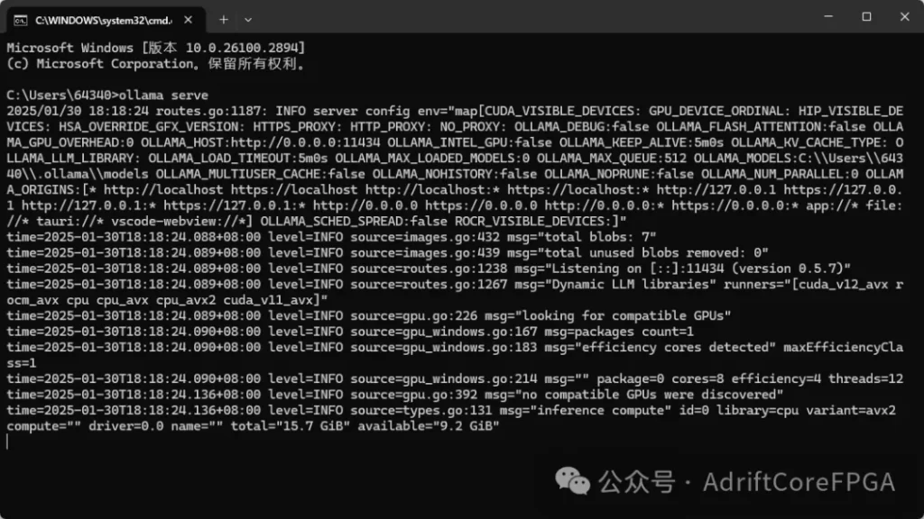924x519 pixels.
Task: Click the blinking cursor on the last line
Action: pos(7,442)
